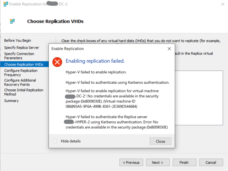This screenshot has height=171, width=228.
Task: Open Configure Replication Frequency step
Action: [21, 73]
